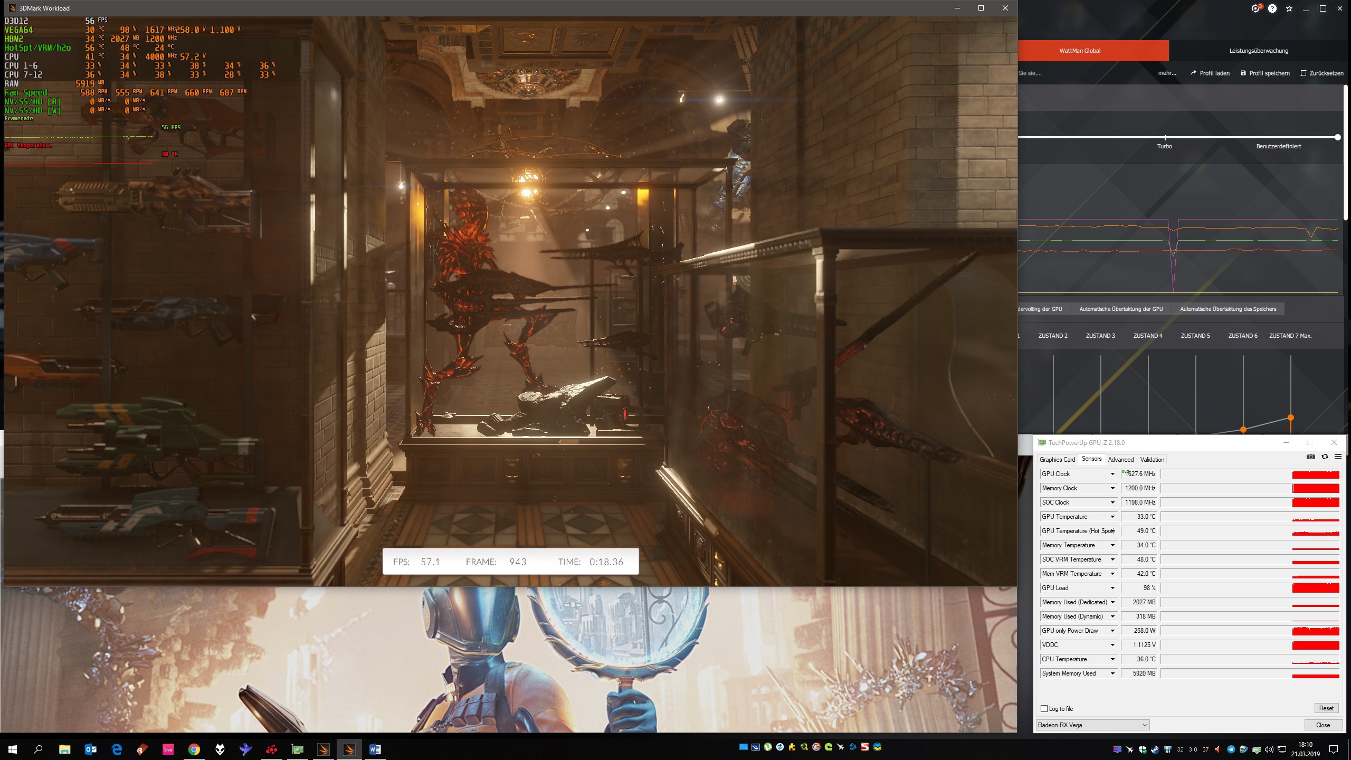The image size is (1351, 760).
Task: Click Automatische Übertaktung des Speichers option
Action: point(1228,309)
